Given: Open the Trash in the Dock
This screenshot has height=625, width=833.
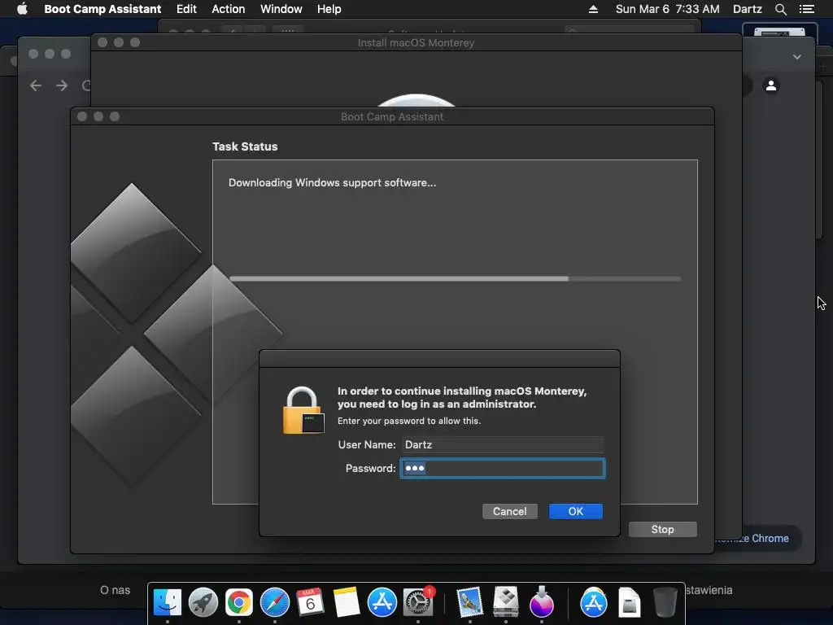Looking at the screenshot, I should [665, 602].
